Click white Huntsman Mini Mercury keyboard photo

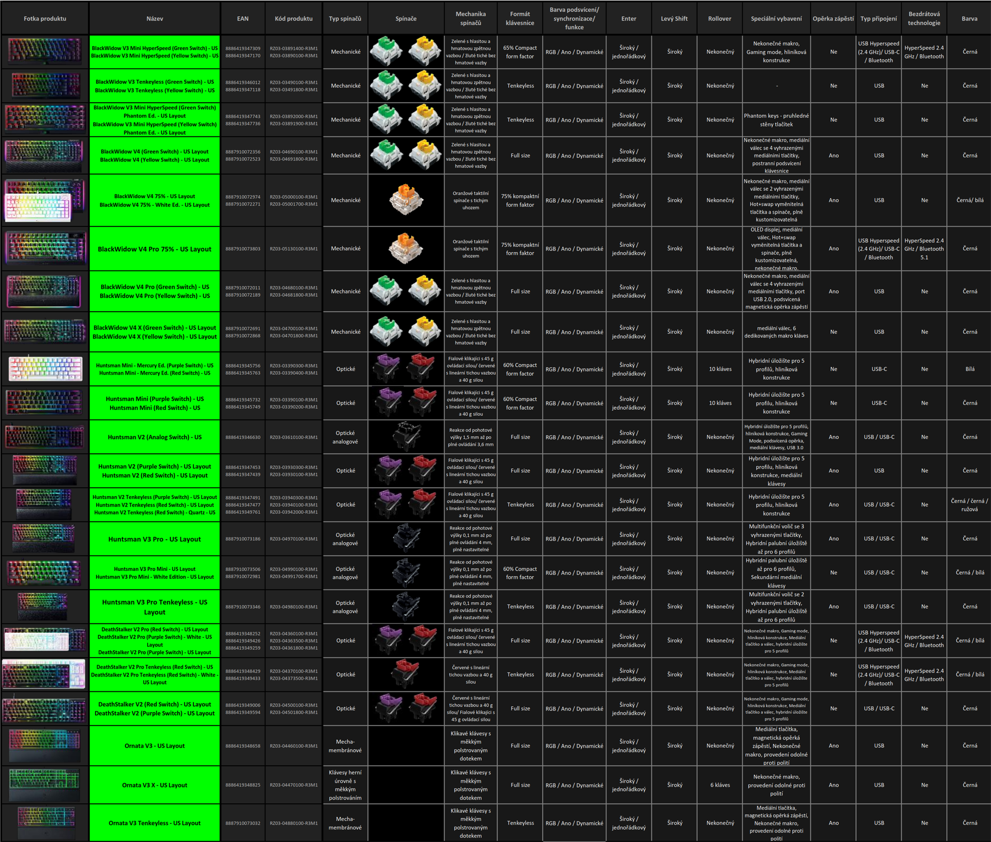tap(45, 369)
